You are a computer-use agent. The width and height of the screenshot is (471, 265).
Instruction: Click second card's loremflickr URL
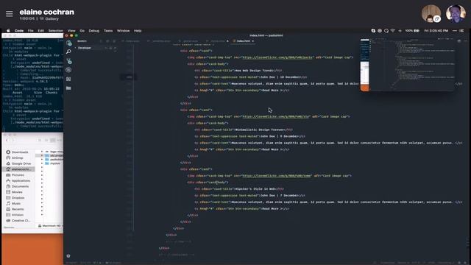click(x=276, y=116)
